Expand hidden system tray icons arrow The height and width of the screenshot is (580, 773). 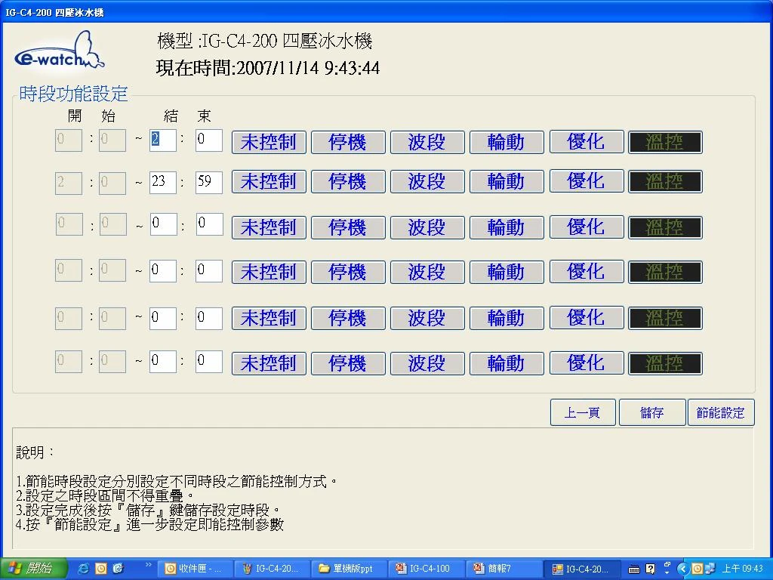(683, 569)
